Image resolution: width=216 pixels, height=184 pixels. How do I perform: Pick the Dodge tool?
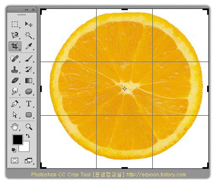pos(15,92)
